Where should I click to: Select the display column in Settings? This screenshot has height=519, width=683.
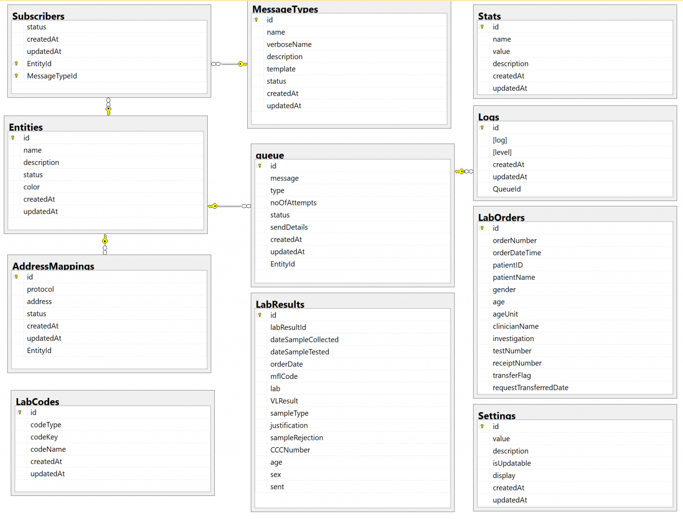tap(575, 476)
